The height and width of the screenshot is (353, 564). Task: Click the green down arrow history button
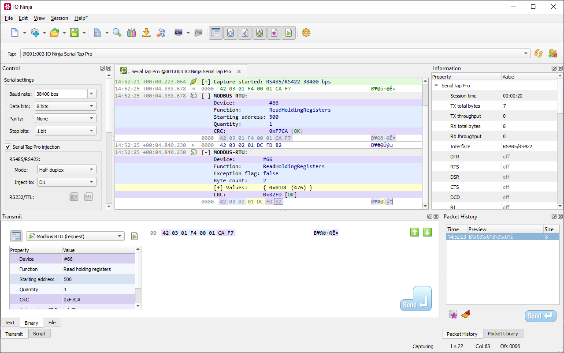coord(427,232)
